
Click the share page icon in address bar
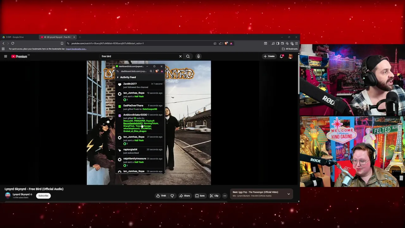[x=220, y=43]
